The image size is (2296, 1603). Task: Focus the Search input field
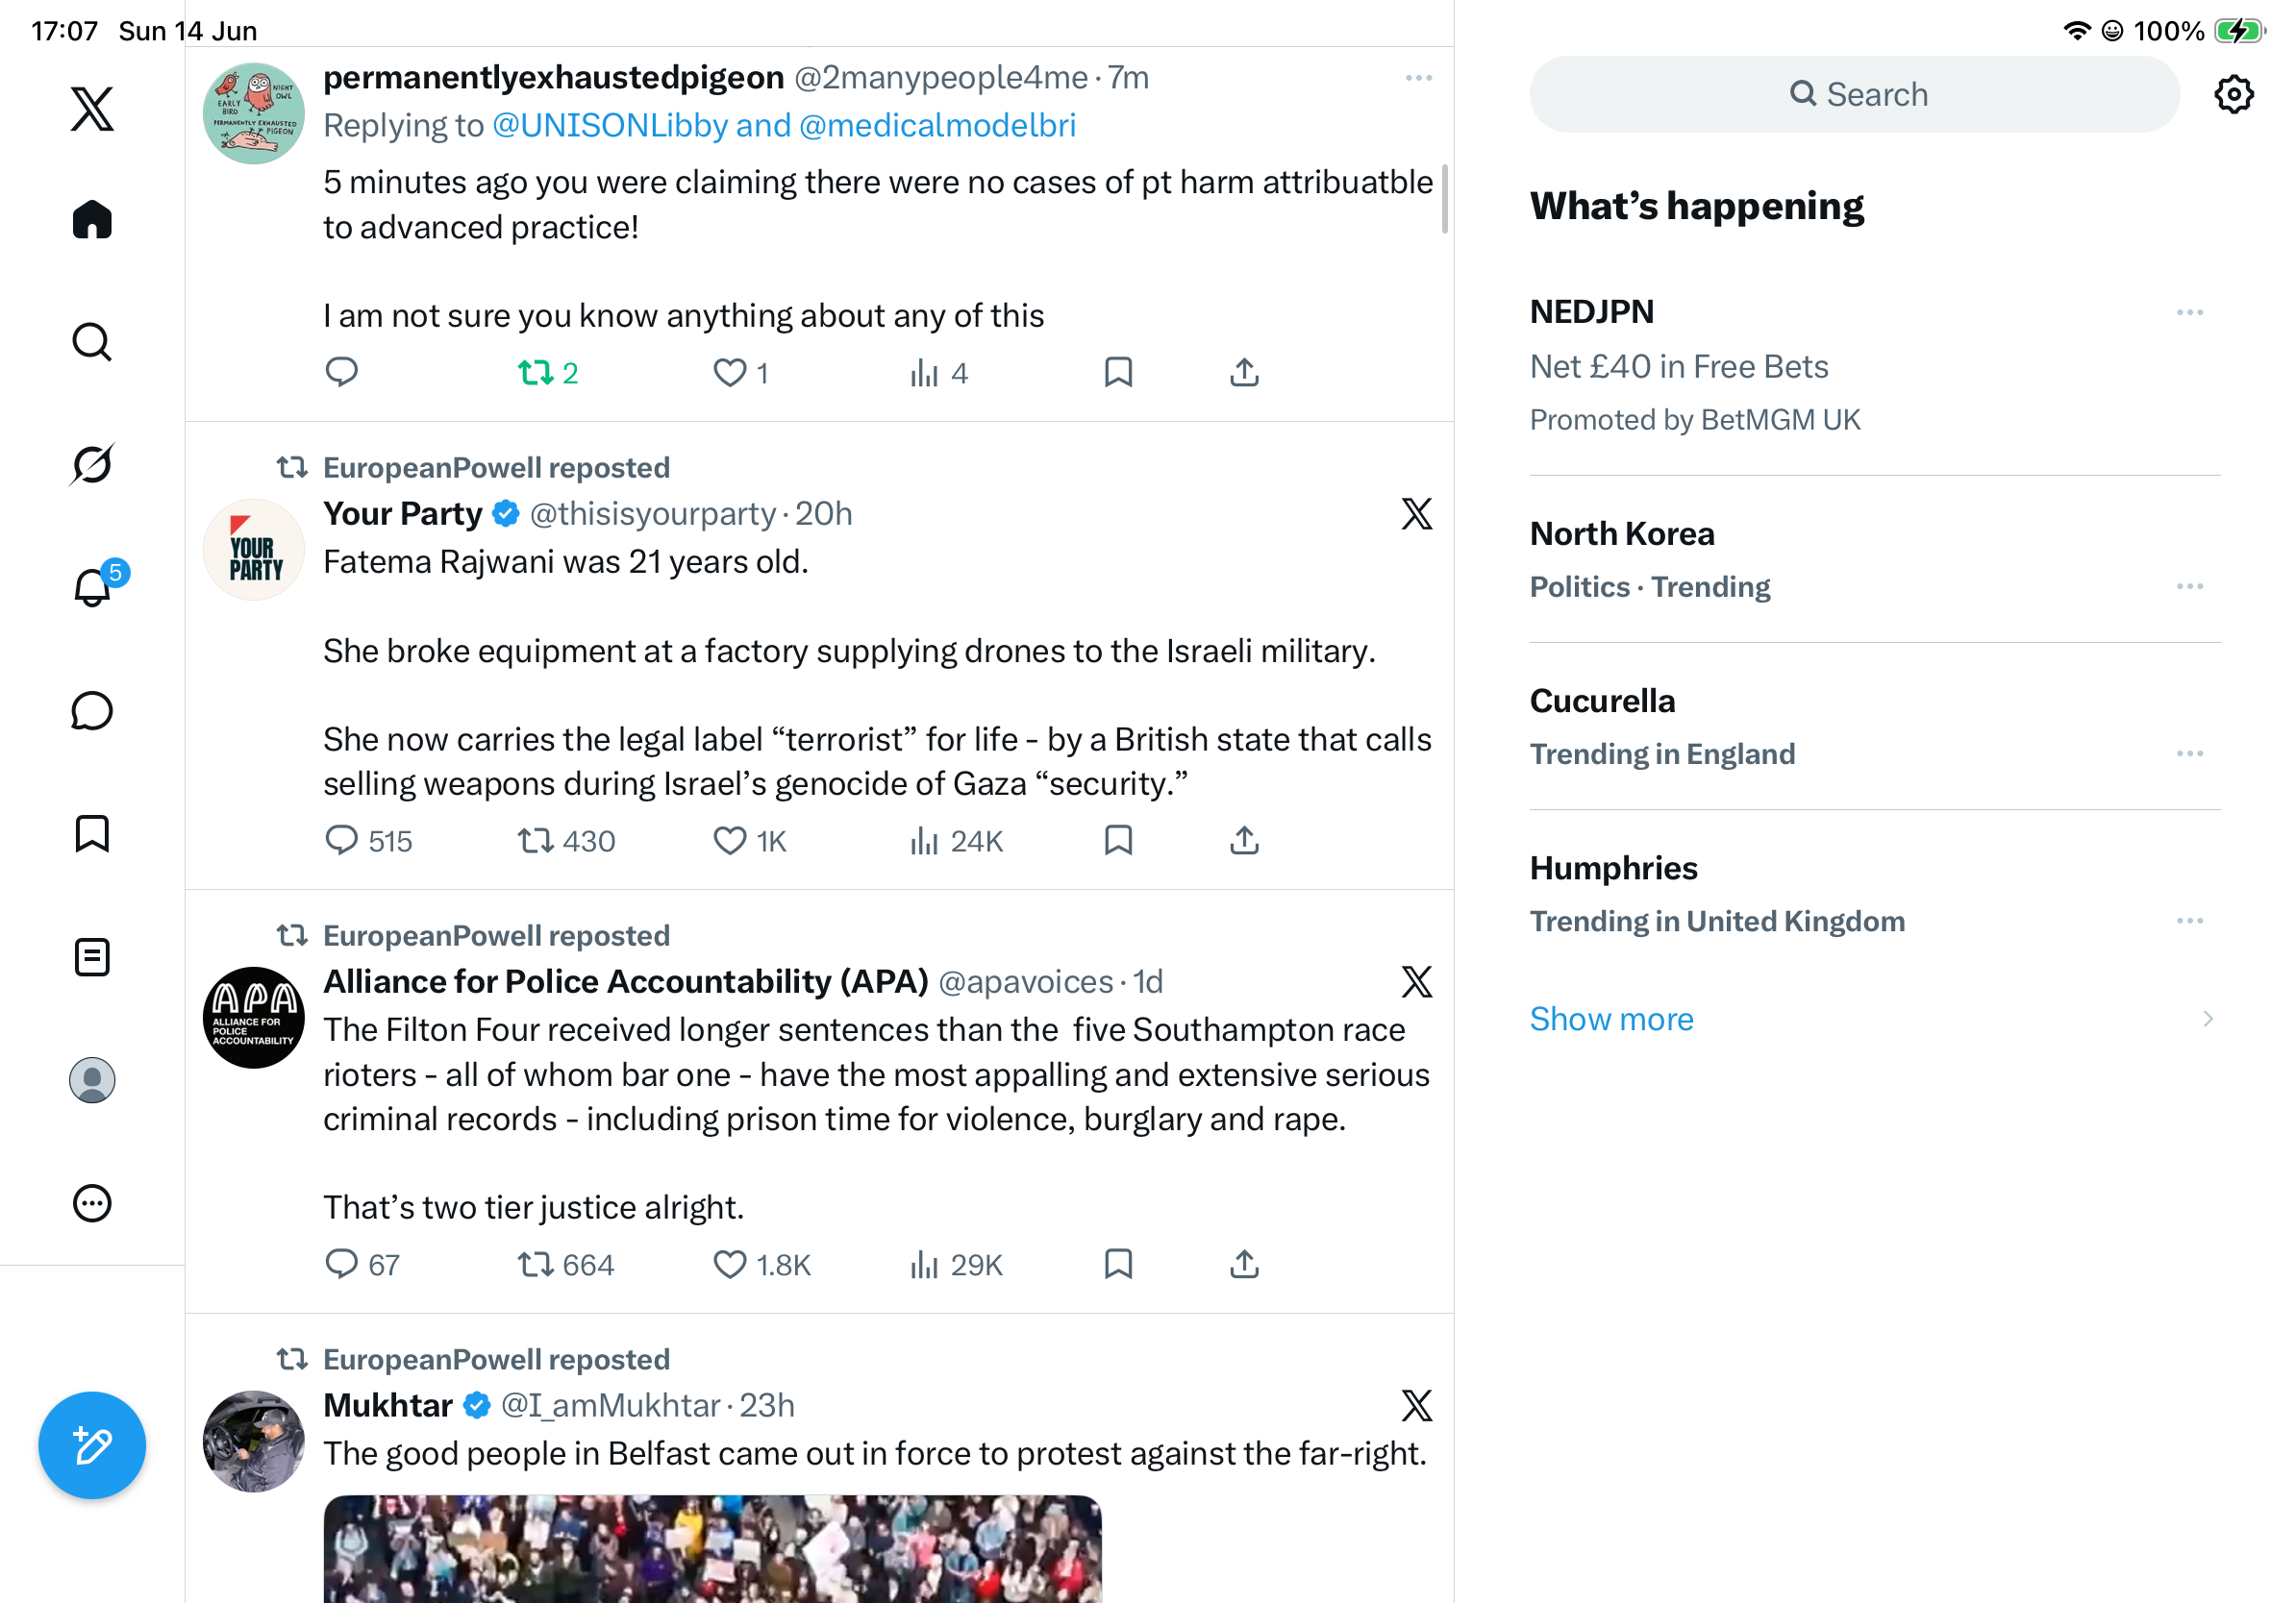pyautogui.click(x=1854, y=94)
